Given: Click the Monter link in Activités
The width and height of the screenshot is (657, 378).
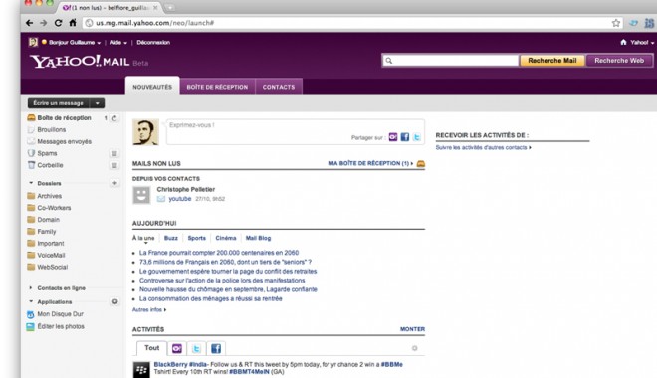Looking at the screenshot, I should [x=412, y=329].
